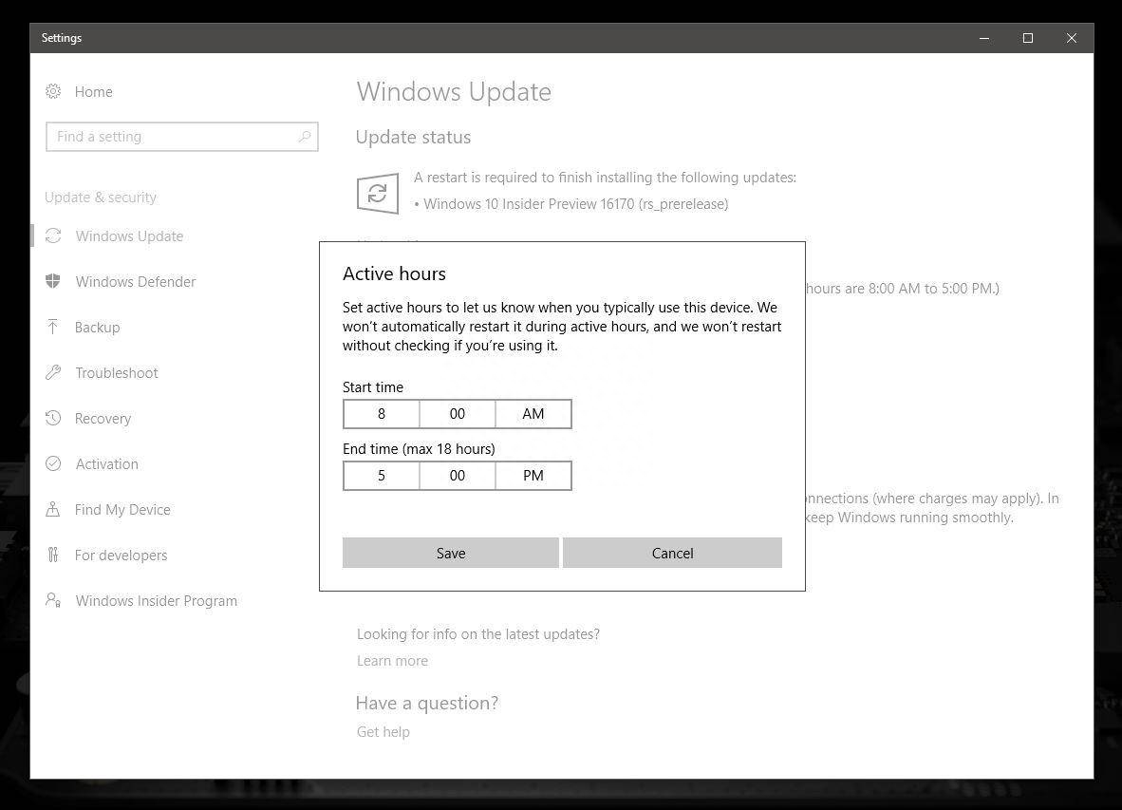Open the start time hour selector

(382, 413)
